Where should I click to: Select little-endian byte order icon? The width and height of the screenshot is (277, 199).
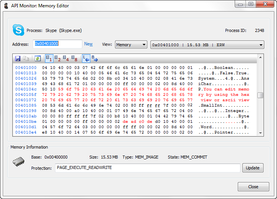click(86, 59)
